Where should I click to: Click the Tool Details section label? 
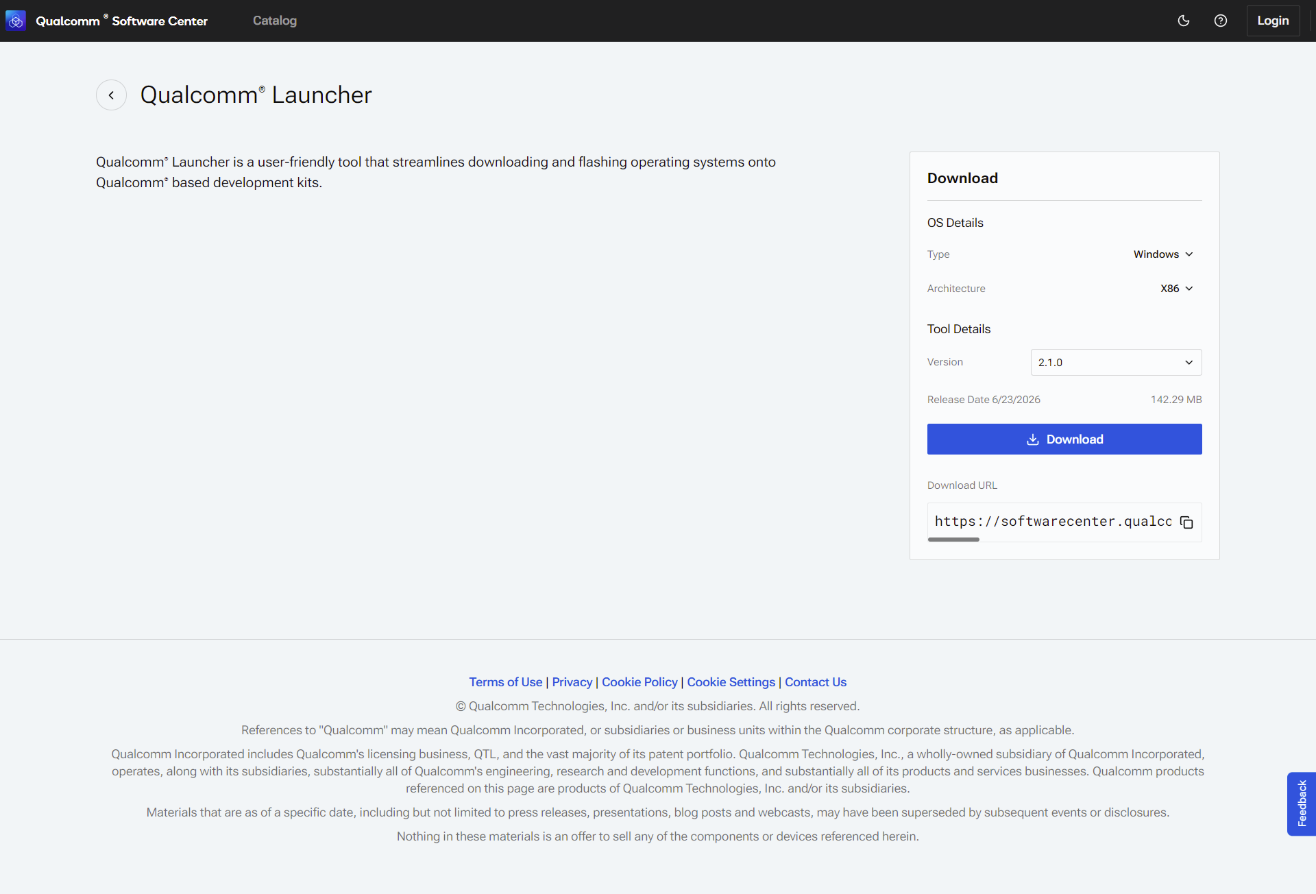click(959, 329)
